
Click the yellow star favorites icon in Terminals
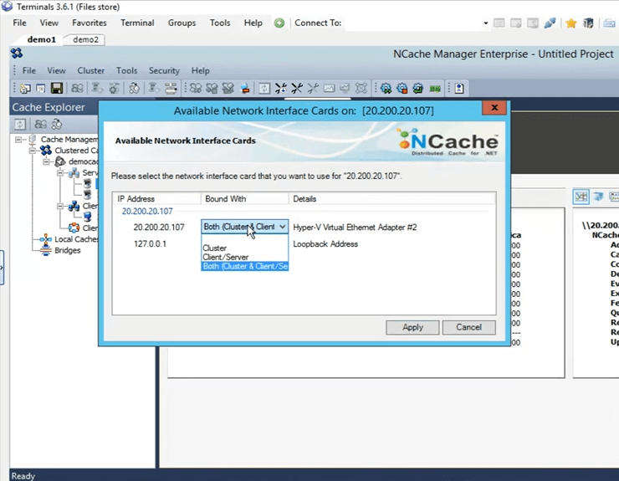(x=570, y=23)
